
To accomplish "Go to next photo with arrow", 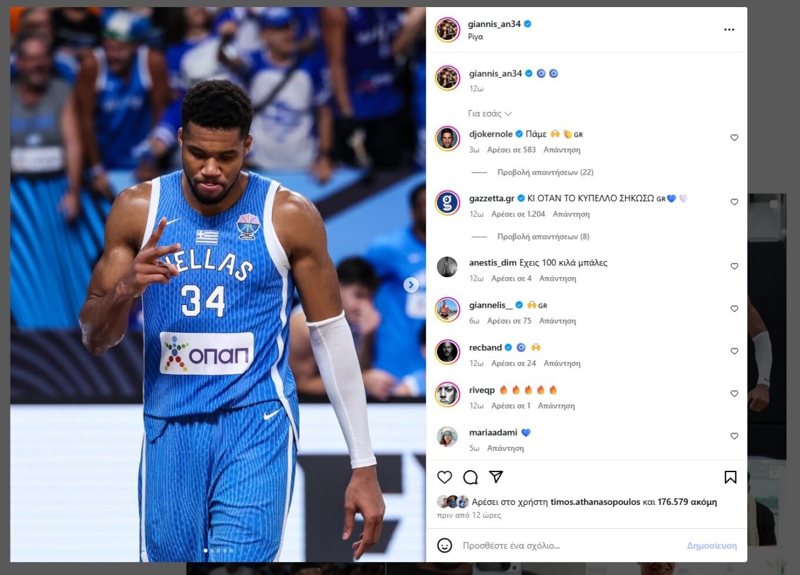I will coord(411,285).
